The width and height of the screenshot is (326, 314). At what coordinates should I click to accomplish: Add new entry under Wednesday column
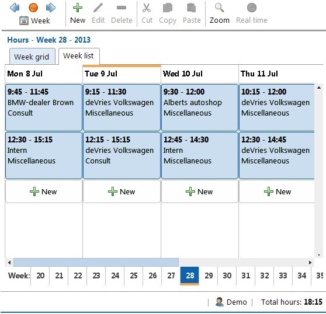click(200, 191)
